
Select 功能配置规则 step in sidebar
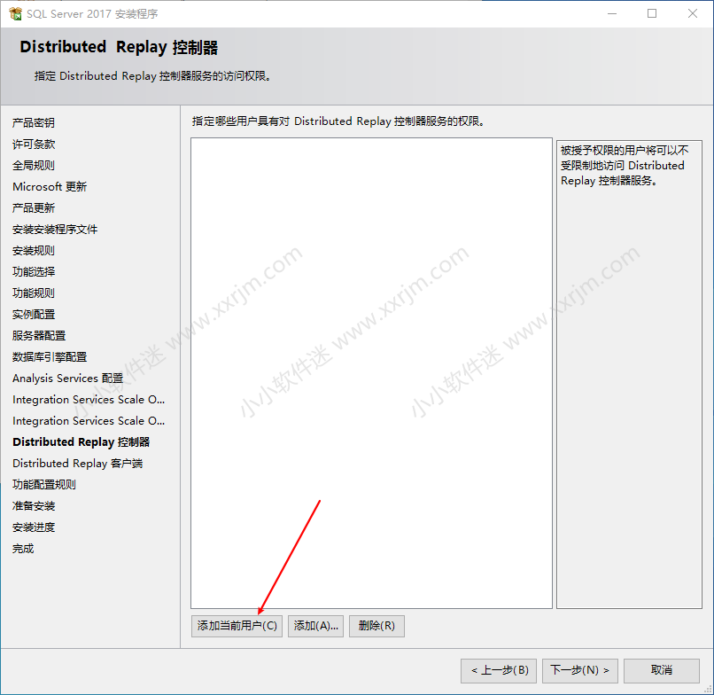pyautogui.click(x=44, y=484)
